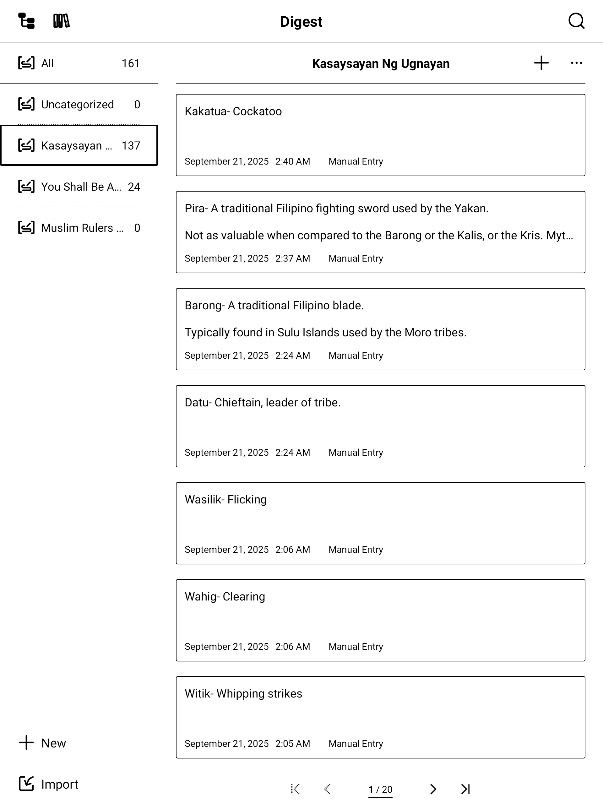Open the Witik- Whipping strikes entry
Viewport: 603px width, 804px height.
380,717
